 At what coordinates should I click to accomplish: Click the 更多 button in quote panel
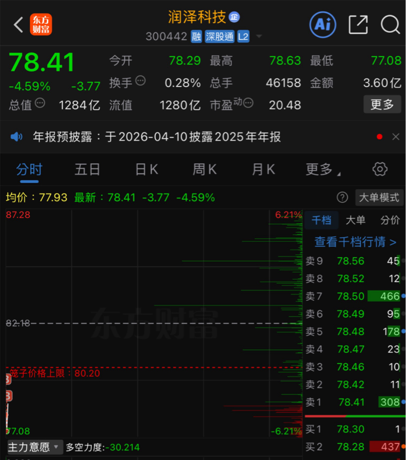click(382, 104)
